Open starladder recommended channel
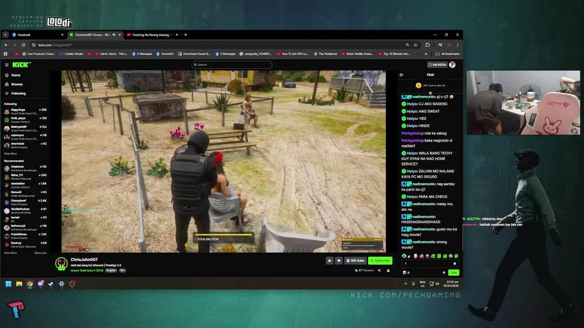The image size is (584, 328). pyautogui.click(x=25, y=185)
